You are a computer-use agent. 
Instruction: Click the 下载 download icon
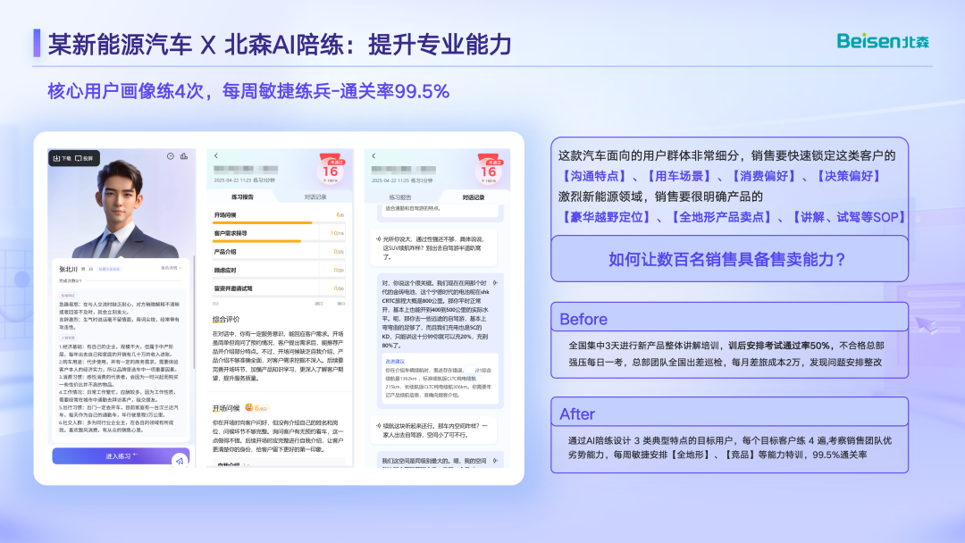click(56, 159)
